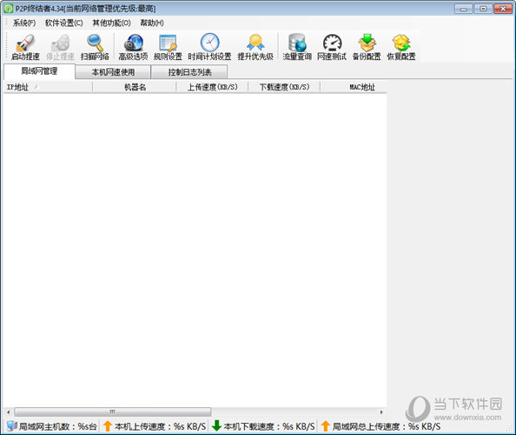Click 备份配置 backup icon

pos(367,43)
